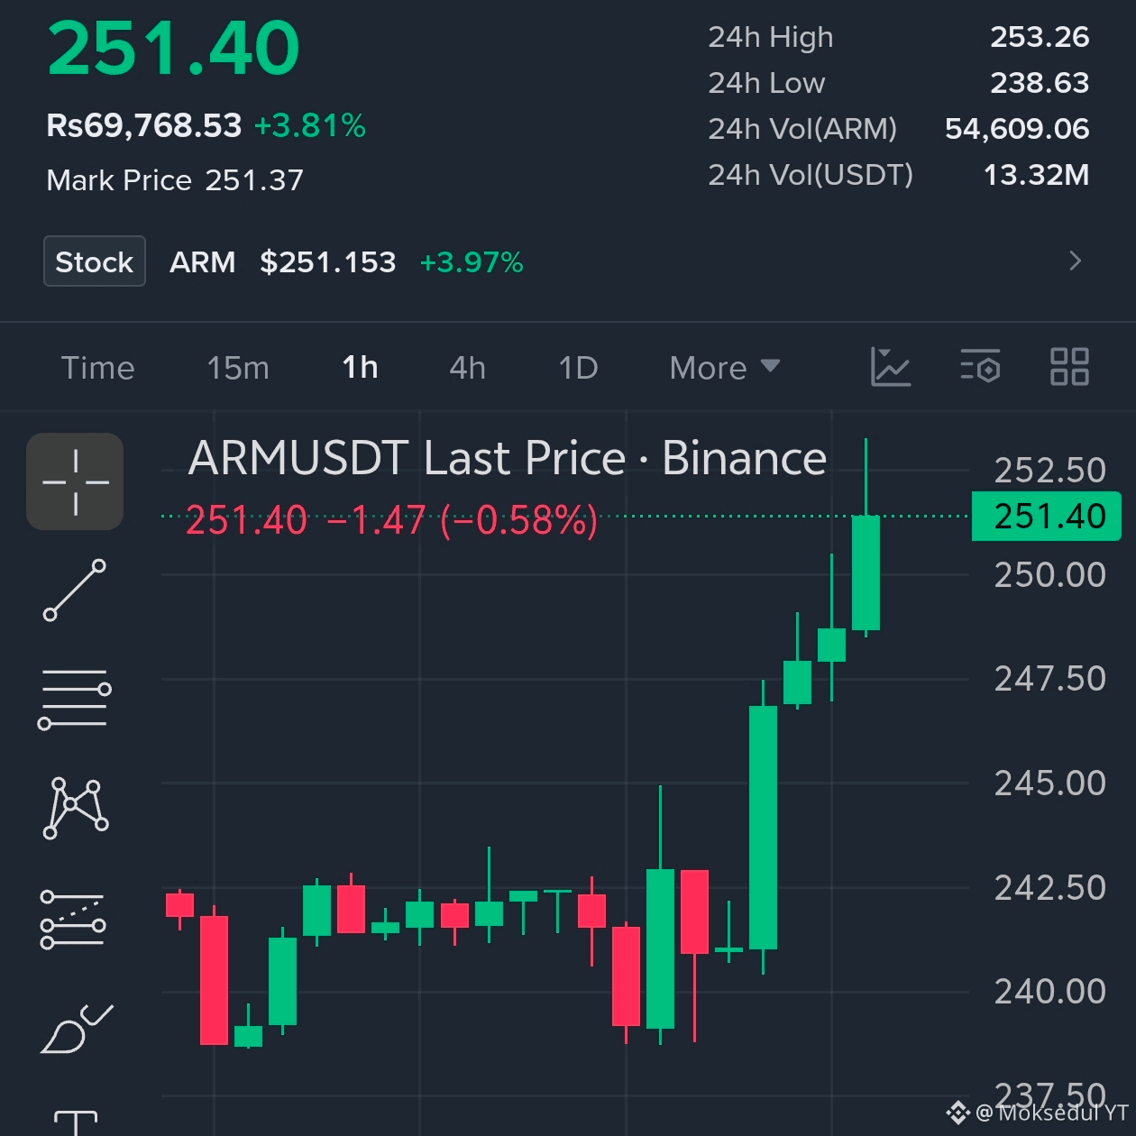Tap the 24h Vol(ARM) value 54,609.06
Viewport: 1136px width, 1136px height.
tap(1017, 129)
